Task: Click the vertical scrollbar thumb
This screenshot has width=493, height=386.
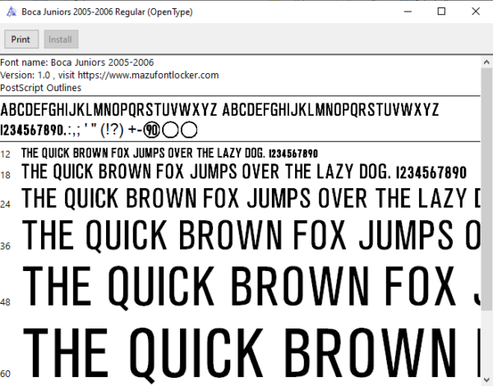Action: (x=486, y=189)
